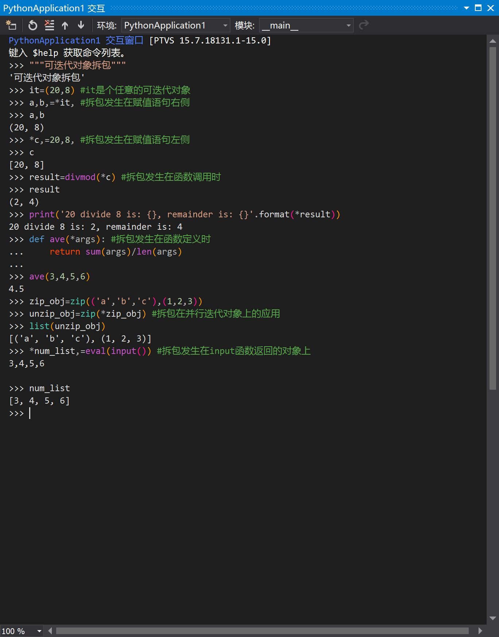Viewport: 499px width, 637px height.
Task: Click the new interactive window icon
Action: coord(11,25)
